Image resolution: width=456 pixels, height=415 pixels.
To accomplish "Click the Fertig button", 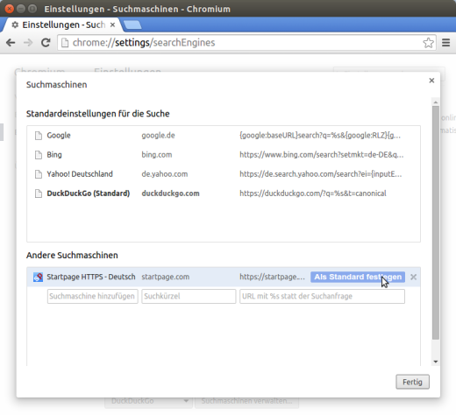I will 412,382.
